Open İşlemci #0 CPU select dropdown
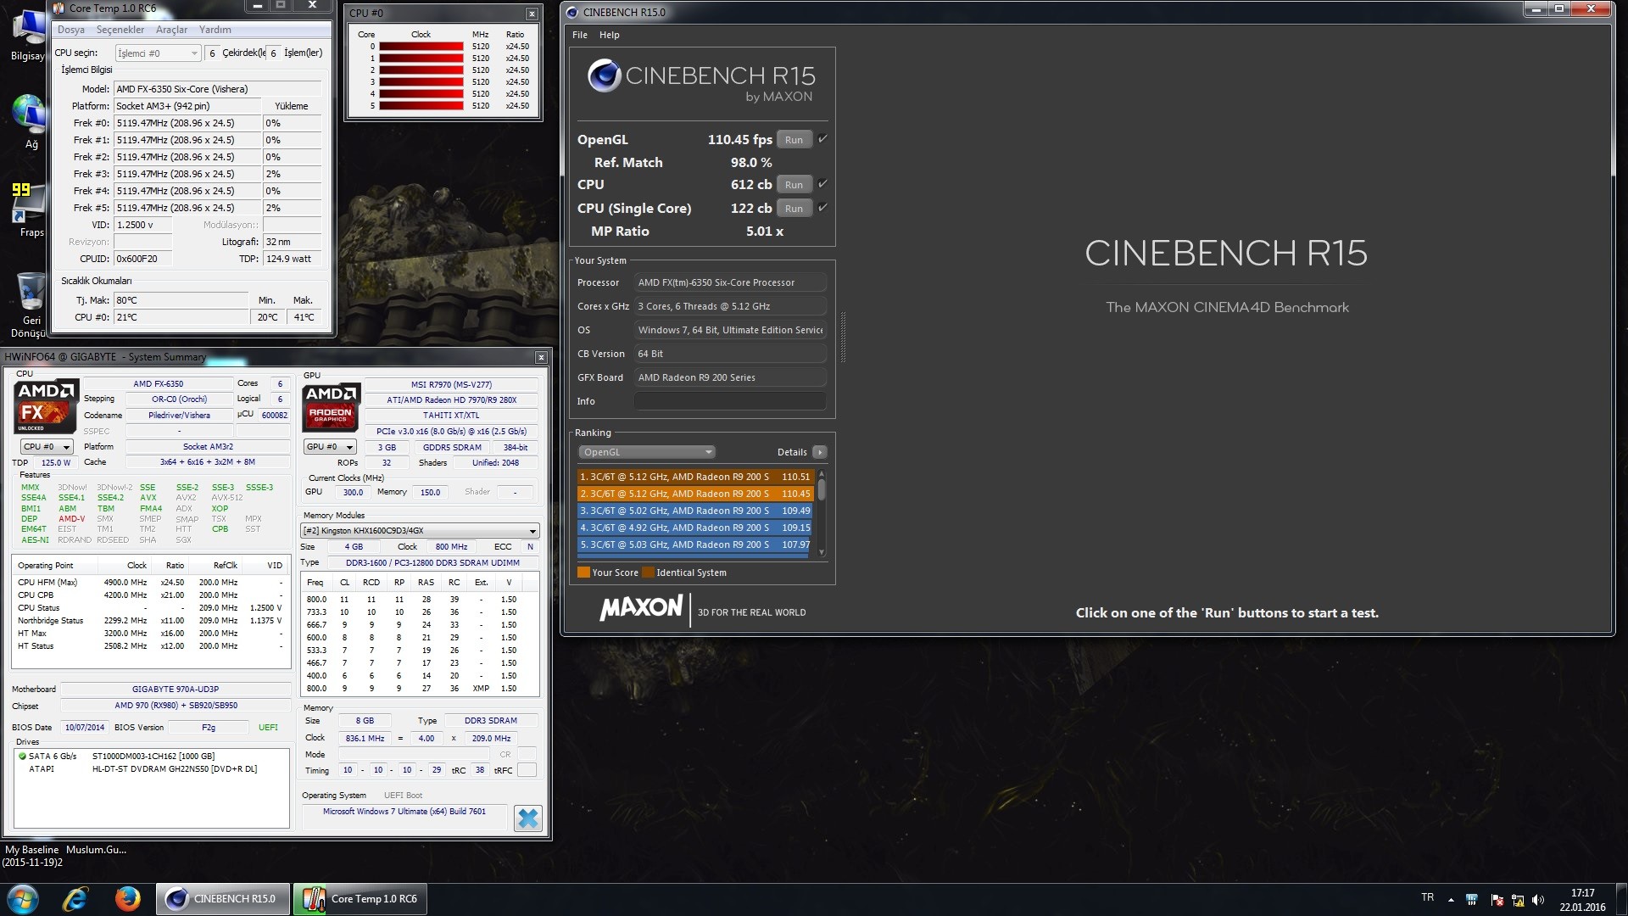Screen dimensions: 1628x916 click(x=158, y=53)
